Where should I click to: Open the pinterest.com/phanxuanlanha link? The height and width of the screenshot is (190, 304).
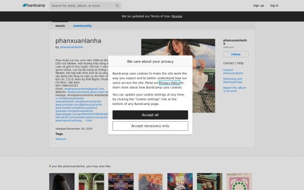click(79, 101)
